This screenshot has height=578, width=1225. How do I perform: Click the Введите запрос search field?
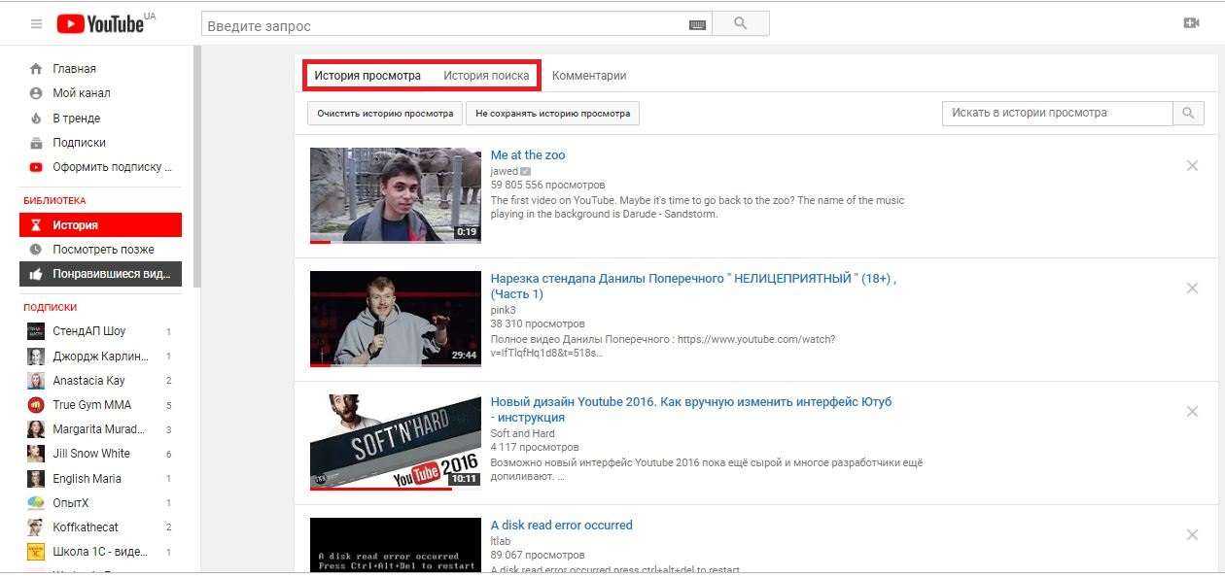[442, 25]
